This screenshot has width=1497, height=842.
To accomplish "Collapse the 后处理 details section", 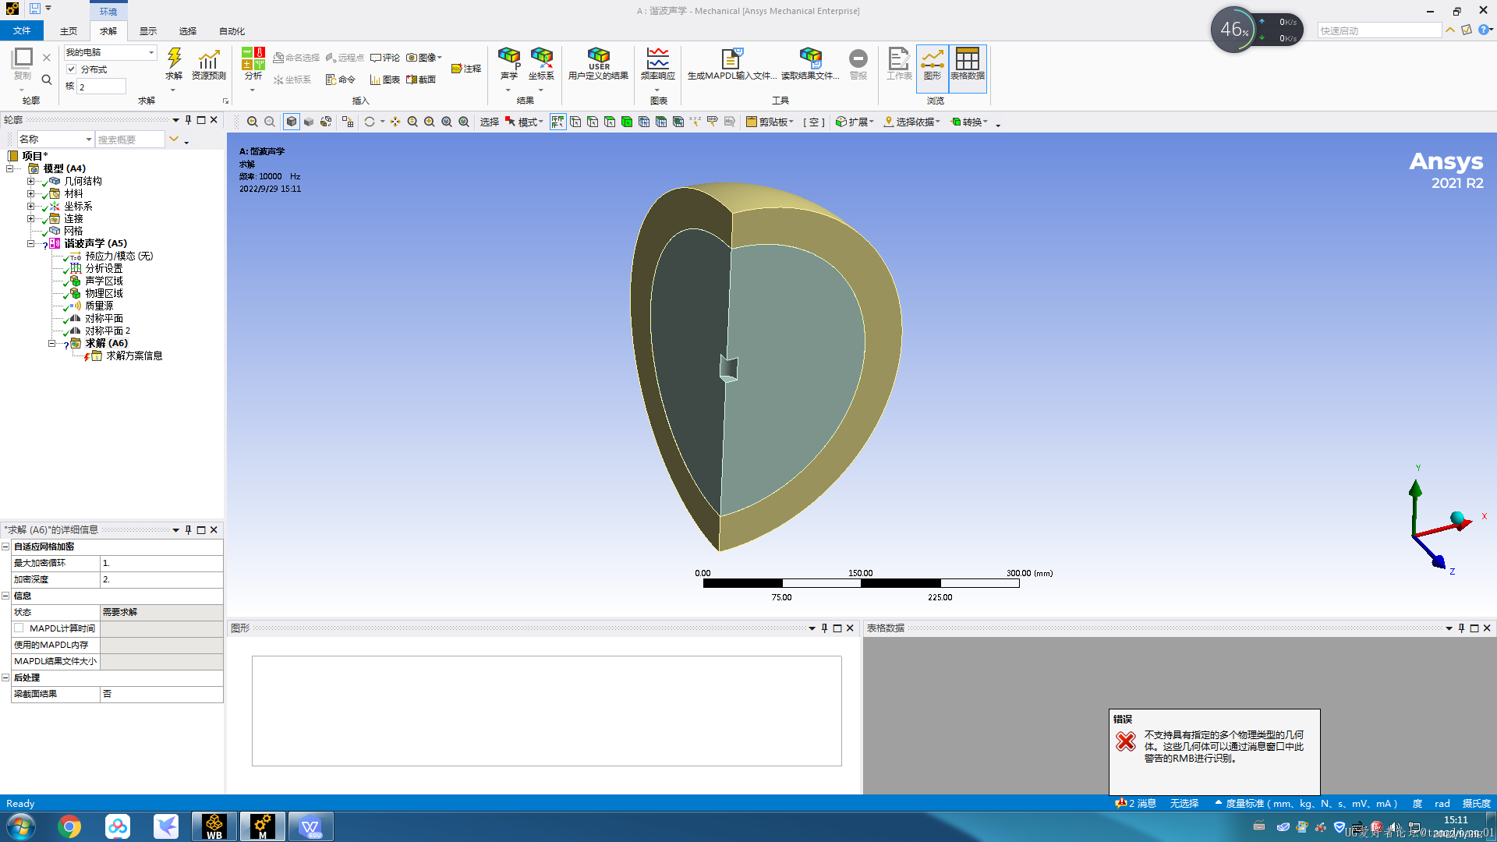I will pos(5,677).
